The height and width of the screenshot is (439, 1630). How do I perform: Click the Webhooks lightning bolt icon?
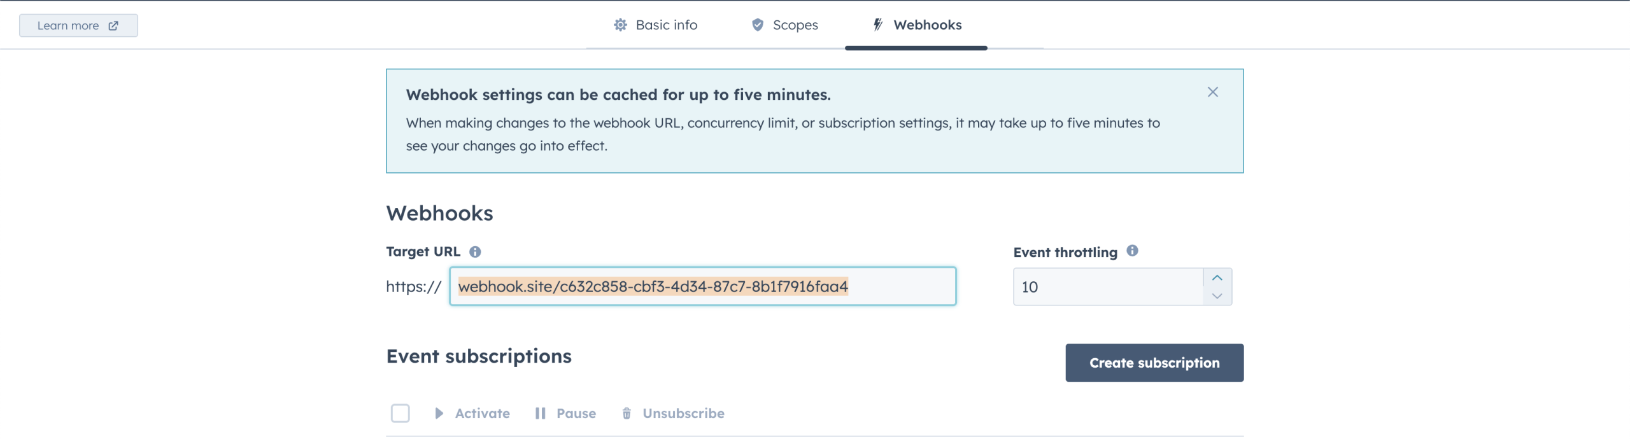click(x=877, y=25)
